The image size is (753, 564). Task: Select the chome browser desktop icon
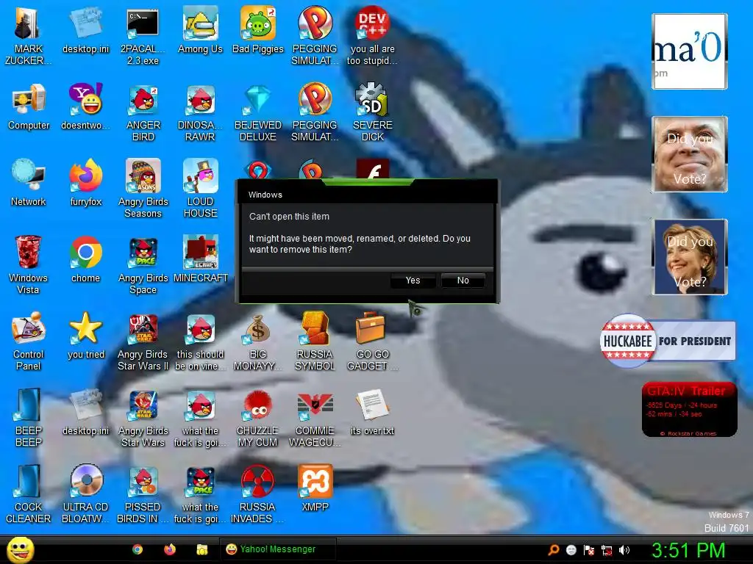pos(85,259)
